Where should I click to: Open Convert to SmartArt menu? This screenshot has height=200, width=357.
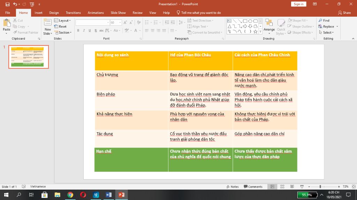tap(205, 32)
